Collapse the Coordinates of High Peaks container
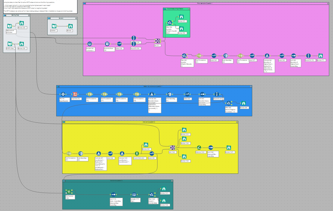The height and width of the screenshot is (211, 333). [x=189, y=9]
